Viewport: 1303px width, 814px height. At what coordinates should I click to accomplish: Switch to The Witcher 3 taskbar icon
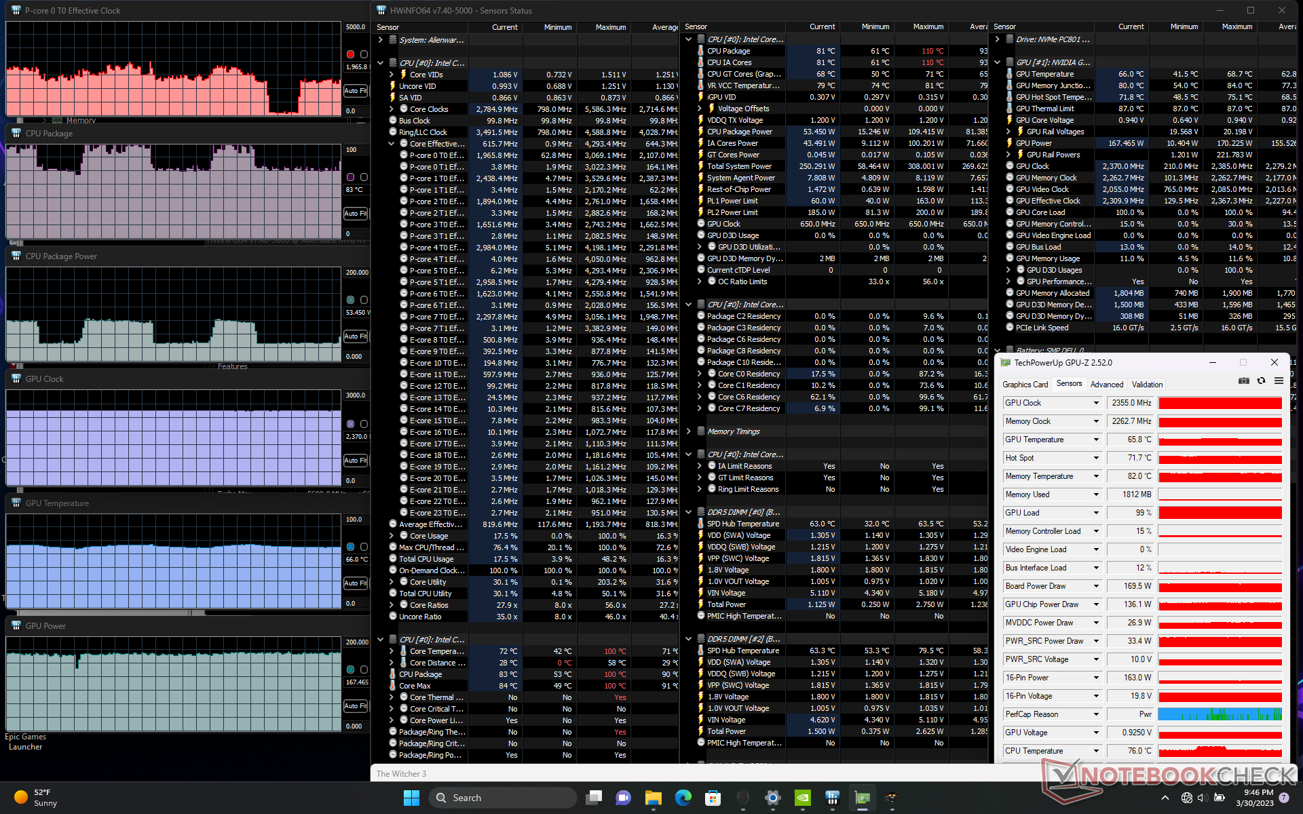(x=892, y=798)
